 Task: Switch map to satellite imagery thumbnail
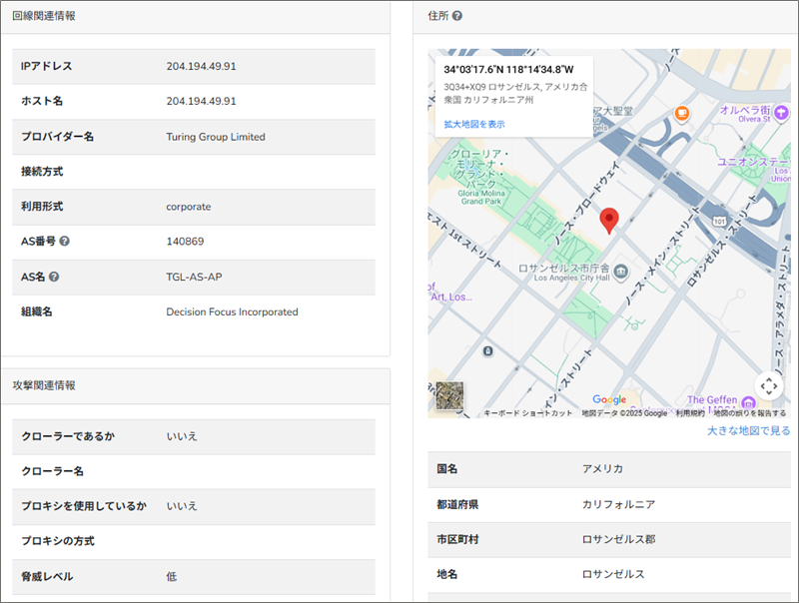pyautogui.click(x=449, y=396)
